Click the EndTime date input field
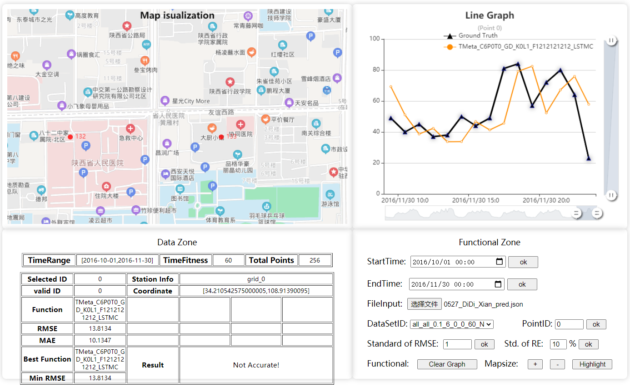Viewport: 630px width, 387px height. coord(456,284)
